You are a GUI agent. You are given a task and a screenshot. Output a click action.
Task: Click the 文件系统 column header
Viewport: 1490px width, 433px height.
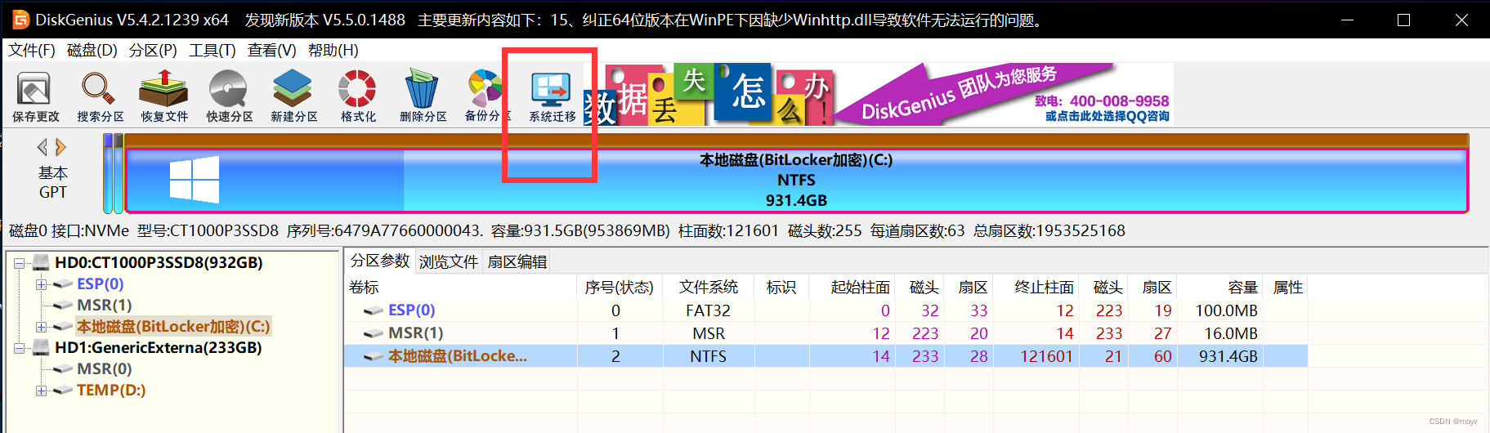click(x=708, y=287)
